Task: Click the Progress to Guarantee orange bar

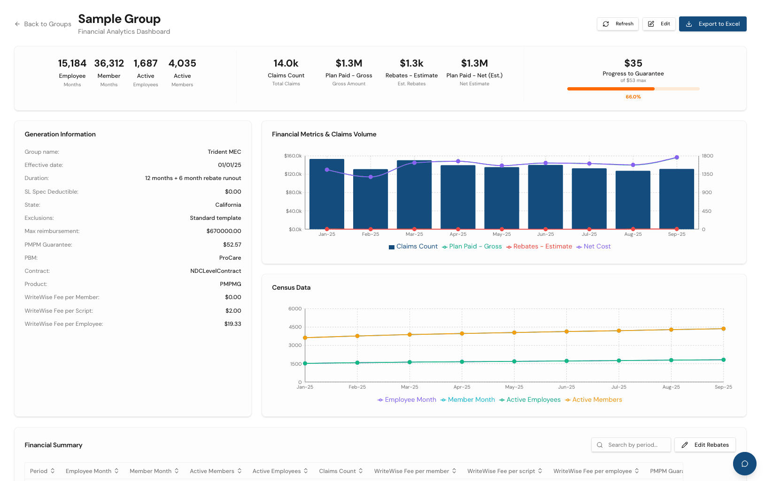Action: coord(610,89)
